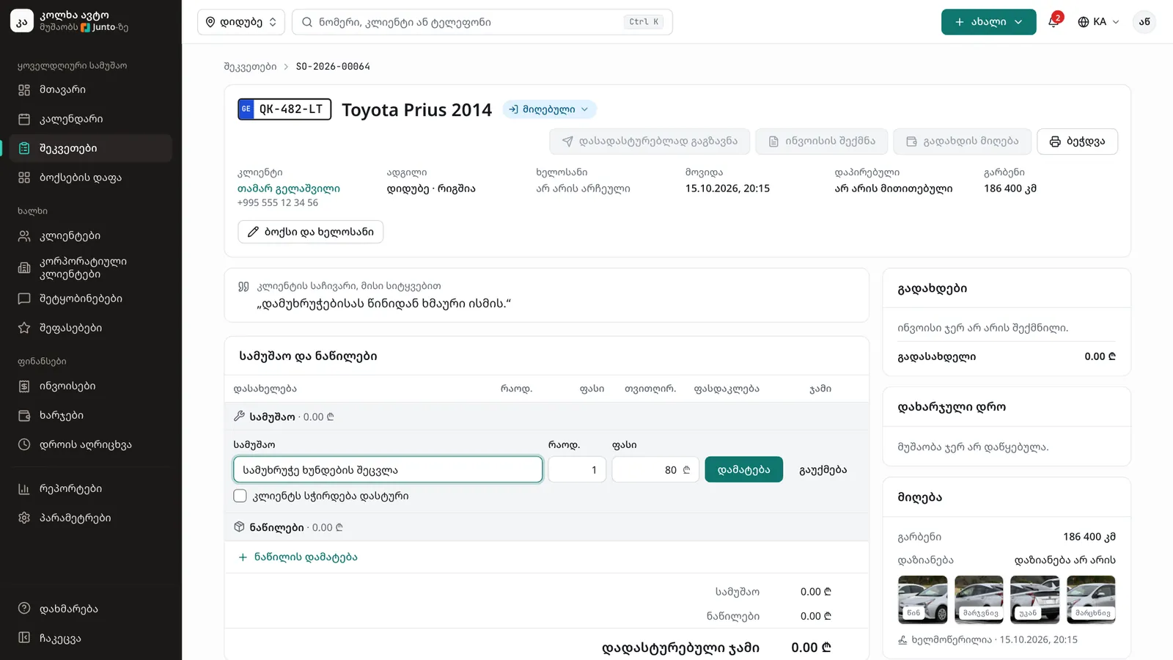The image size is (1173, 660).
Task: Click the დამატება button
Action: 743,469
